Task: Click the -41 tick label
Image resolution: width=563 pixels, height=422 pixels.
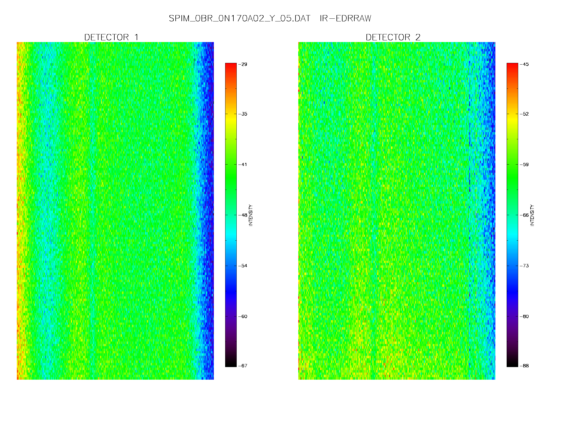Action: click(x=243, y=165)
